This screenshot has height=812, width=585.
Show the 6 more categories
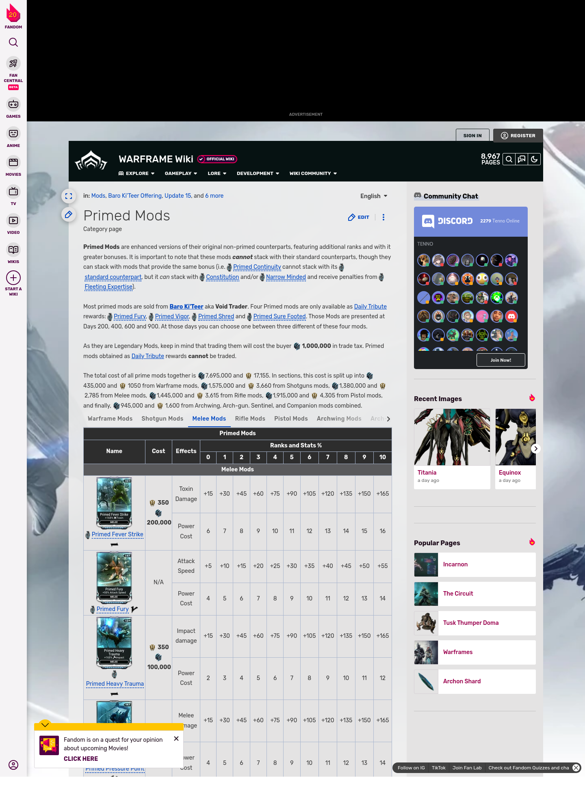point(214,196)
